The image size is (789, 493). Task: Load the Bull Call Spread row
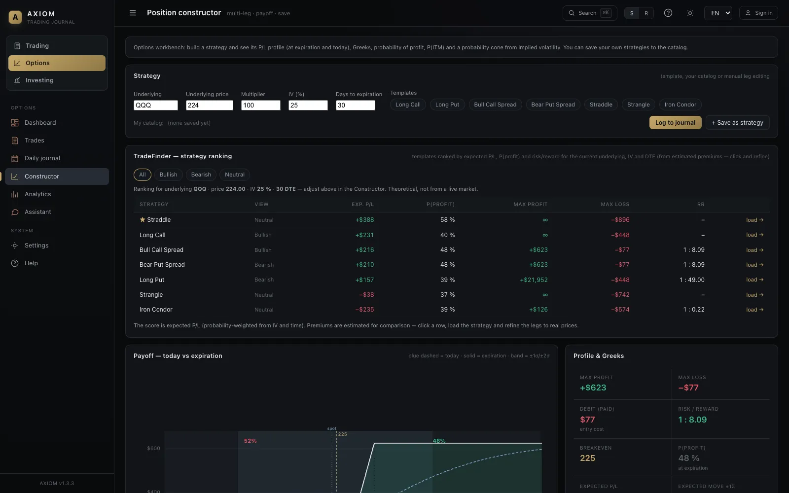[x=754, y=250]
